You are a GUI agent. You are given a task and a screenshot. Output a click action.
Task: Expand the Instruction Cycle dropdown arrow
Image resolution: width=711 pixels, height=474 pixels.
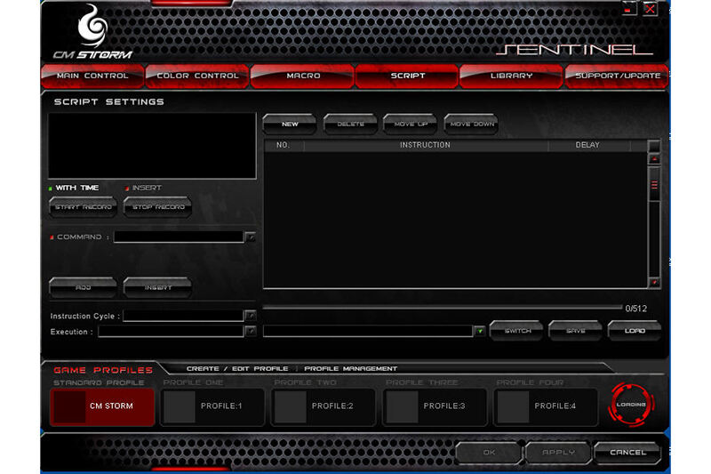click(x=251, y=316)
